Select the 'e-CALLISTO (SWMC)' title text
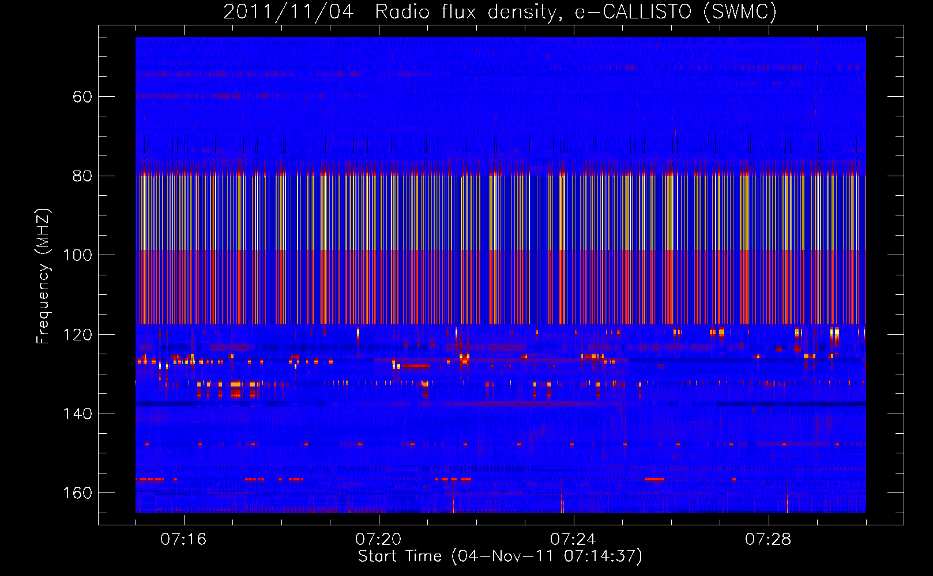Screen dimensions: 933x576 click(676, 12)
